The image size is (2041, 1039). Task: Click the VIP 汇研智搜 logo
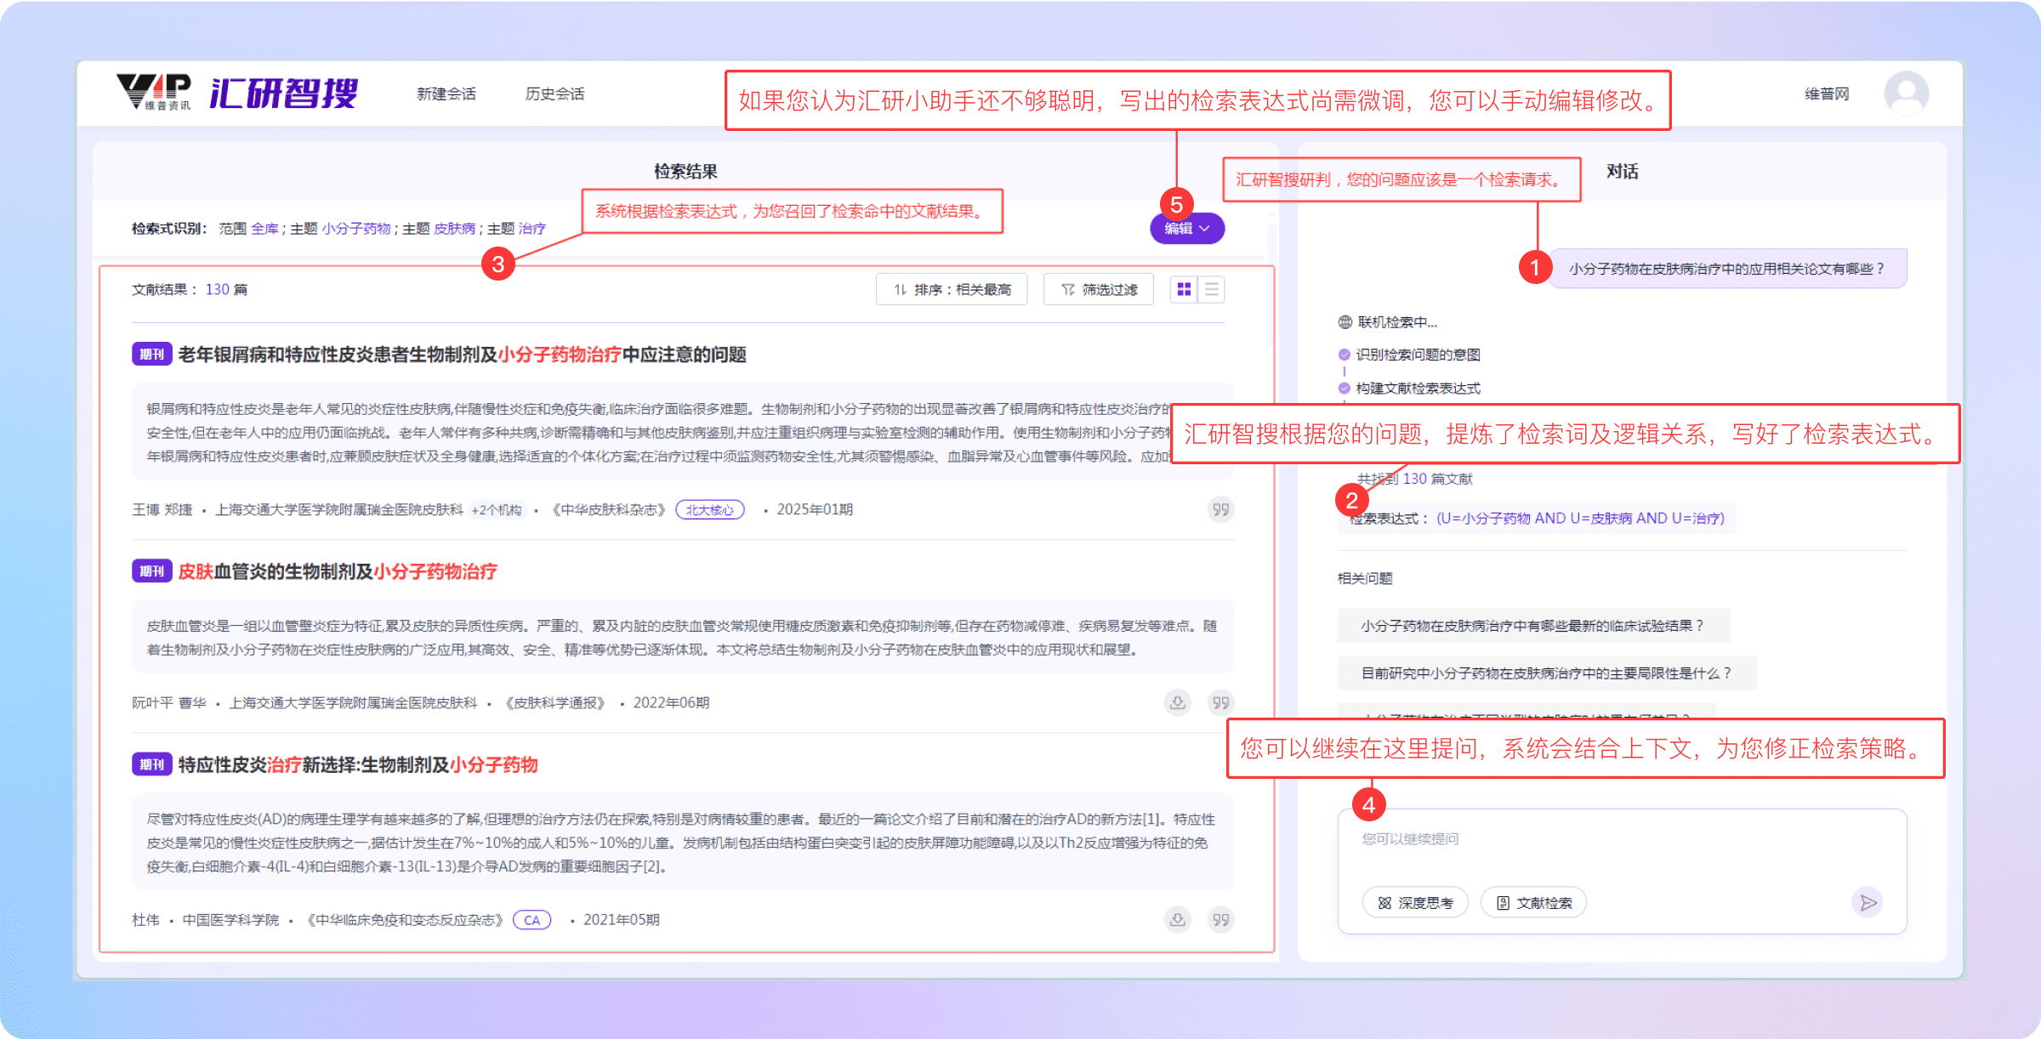pos(238,93)
